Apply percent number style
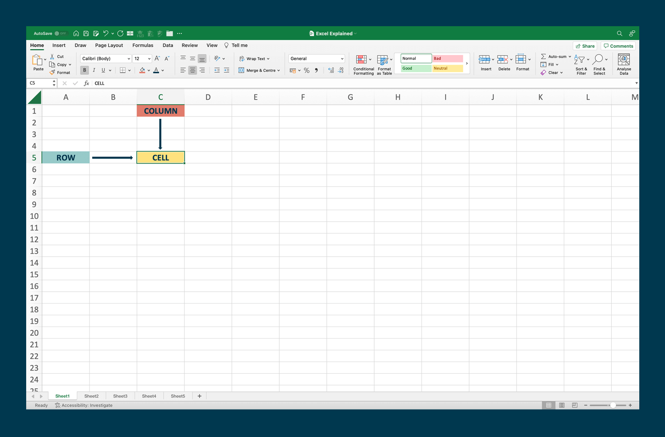The image size is (665, 437). [x=306, y=70]
